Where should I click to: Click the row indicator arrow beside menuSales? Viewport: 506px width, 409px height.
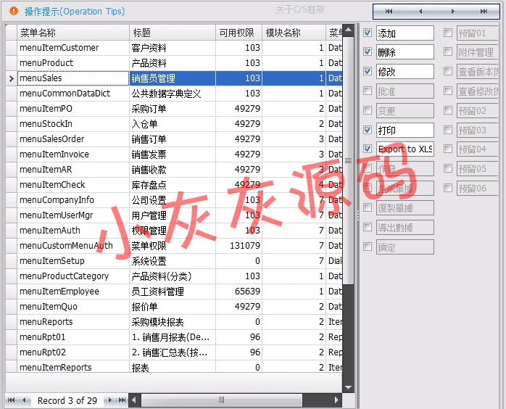(x=12, y=78)
